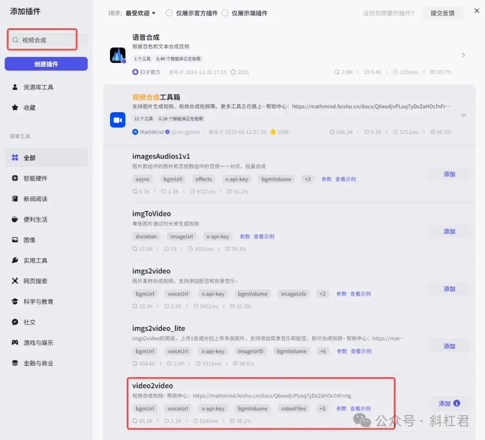Select 网页搜索 category

46,281
